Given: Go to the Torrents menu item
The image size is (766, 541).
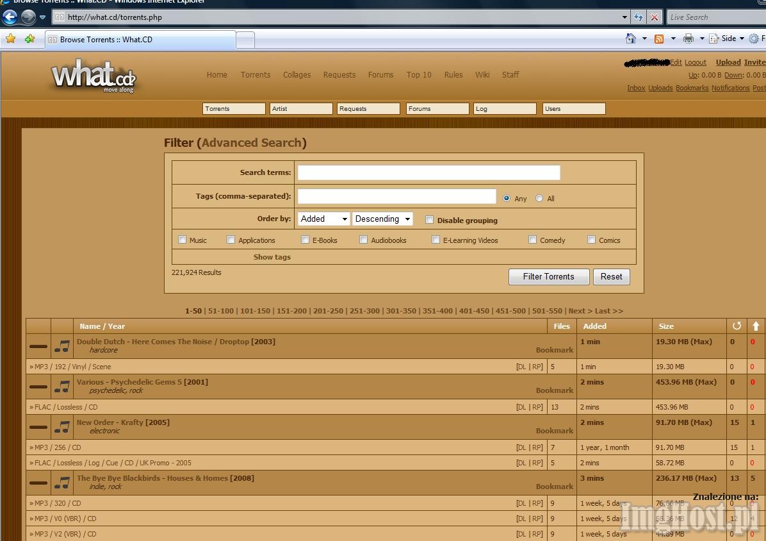Looking at the screenshot, I should (256, 75).
